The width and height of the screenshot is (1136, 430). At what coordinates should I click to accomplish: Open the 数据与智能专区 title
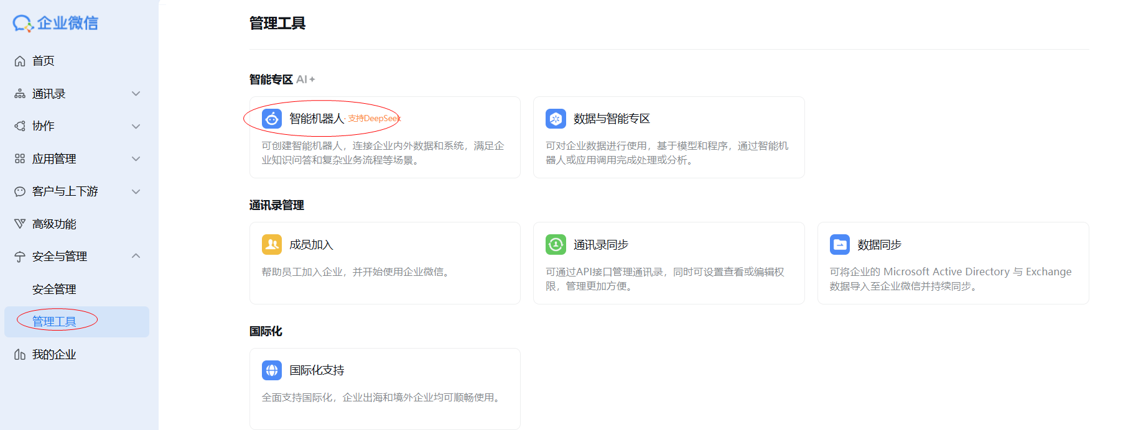tap(612, 119)
